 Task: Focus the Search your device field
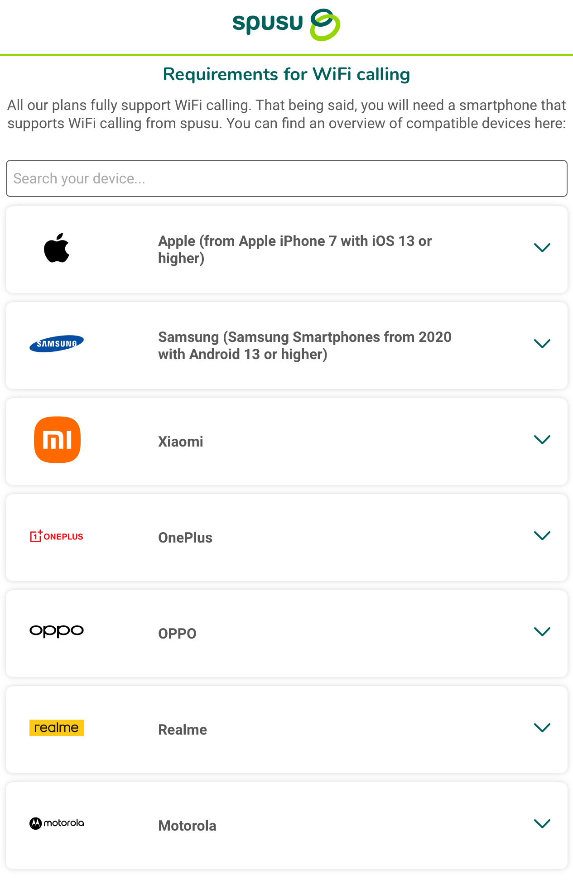[x=286, y=178]
